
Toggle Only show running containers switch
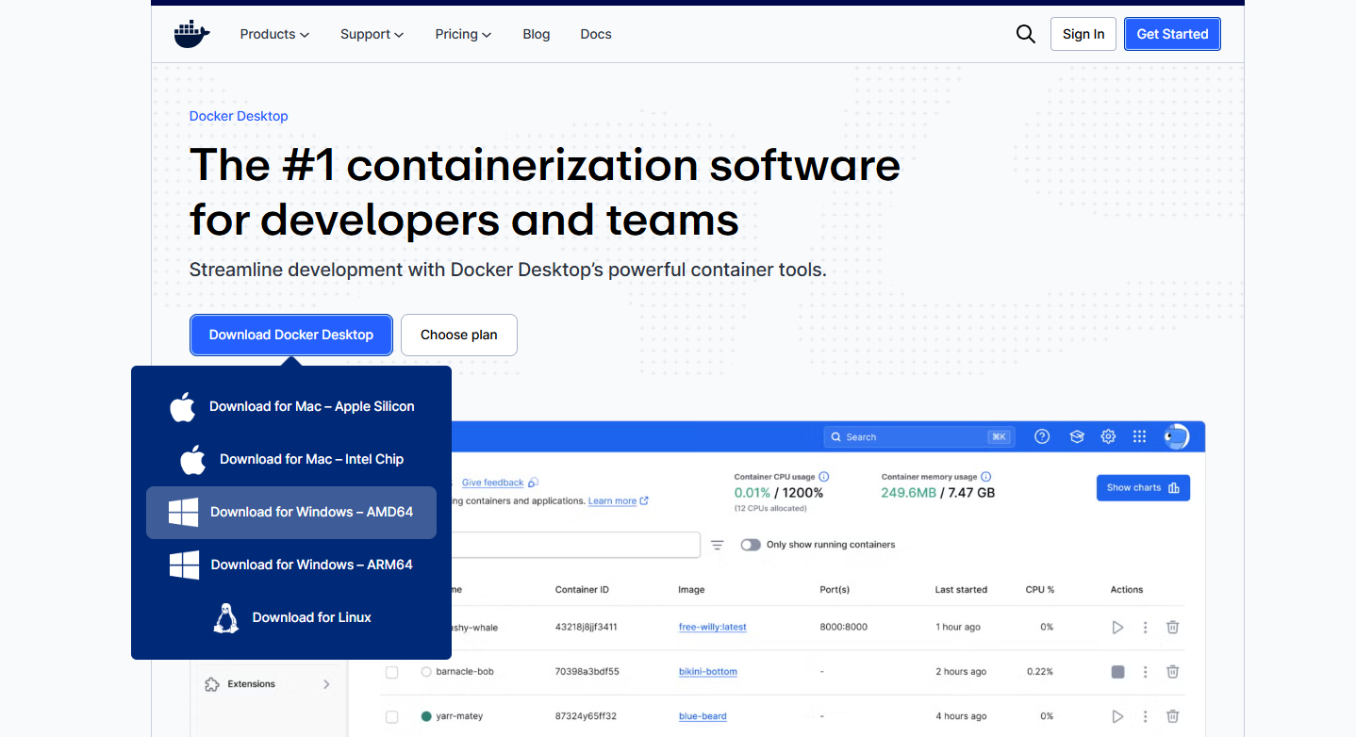coord(751,545)
